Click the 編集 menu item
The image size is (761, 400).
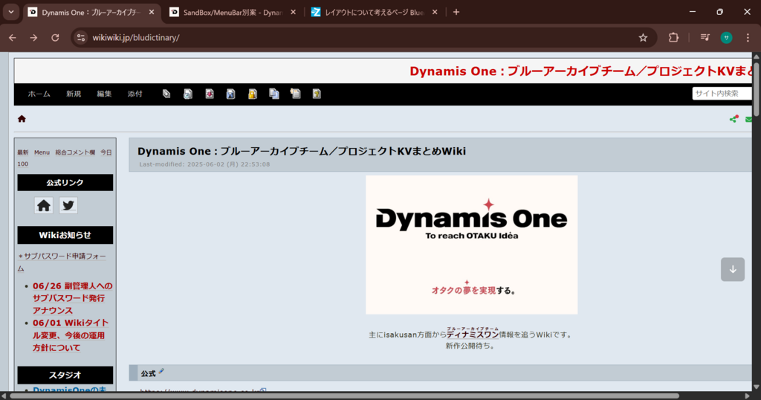coord(104,94)
